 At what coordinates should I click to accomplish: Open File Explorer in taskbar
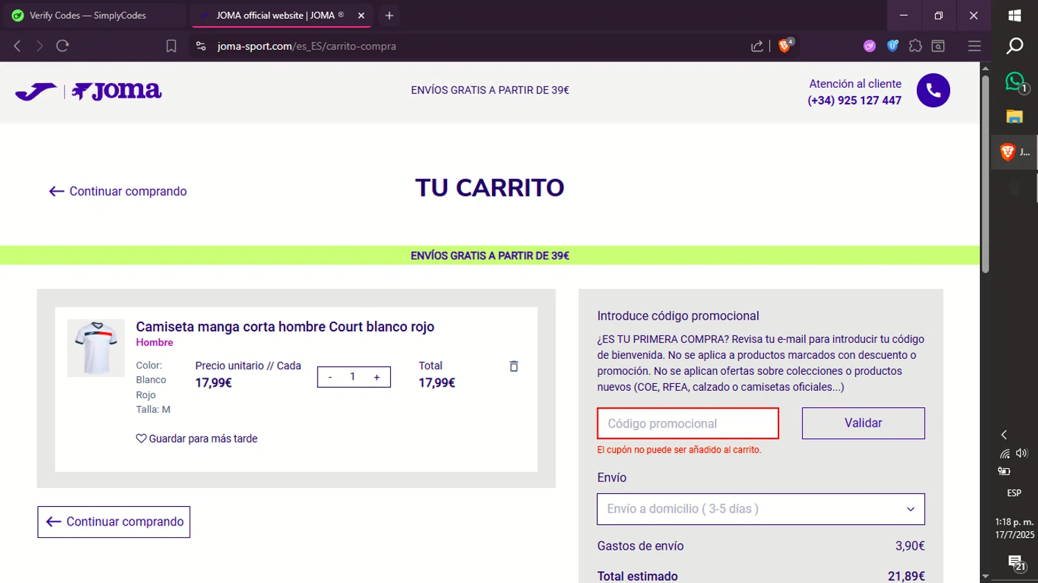(1014, 117)
